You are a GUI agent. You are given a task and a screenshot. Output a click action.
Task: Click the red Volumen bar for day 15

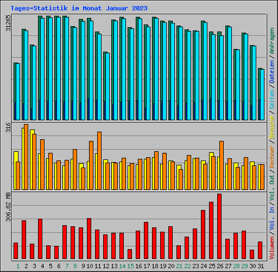pyautogui.click(x=130, y=254)
